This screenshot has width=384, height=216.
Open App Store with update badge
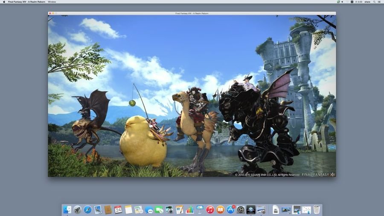(230, 210)
